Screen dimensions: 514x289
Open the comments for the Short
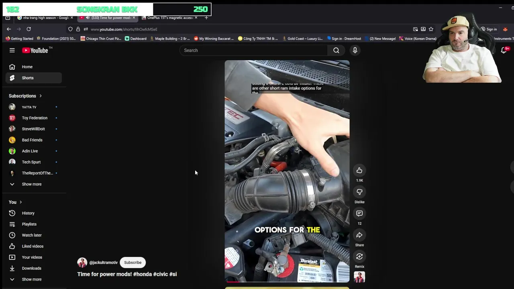click(x=359, y=214)
